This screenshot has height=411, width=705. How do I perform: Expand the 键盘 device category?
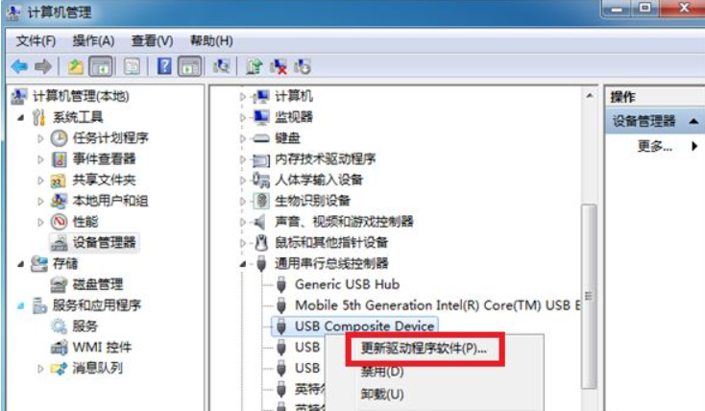244,138
